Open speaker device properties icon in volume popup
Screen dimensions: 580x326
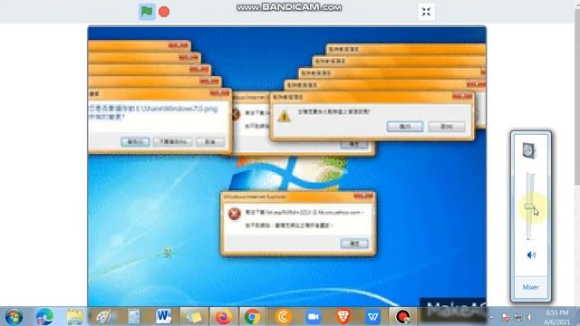(x=529, y=150)
